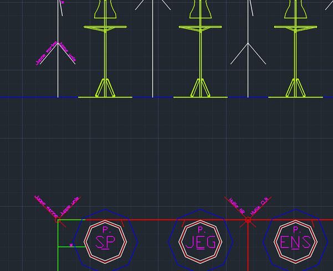
Task: Select the SP text label
Action: coord(105,243)
